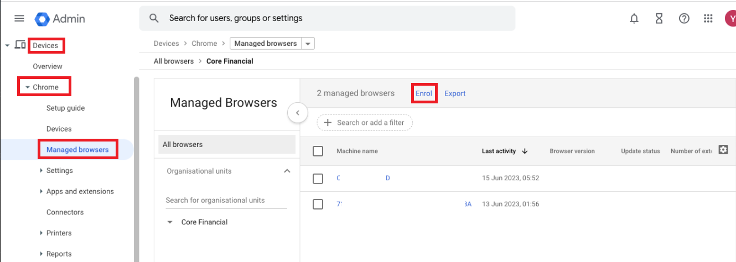Open Devices under Chrome sidebar
The height and width of the screenshot is (262, 736).
(59, 129)
